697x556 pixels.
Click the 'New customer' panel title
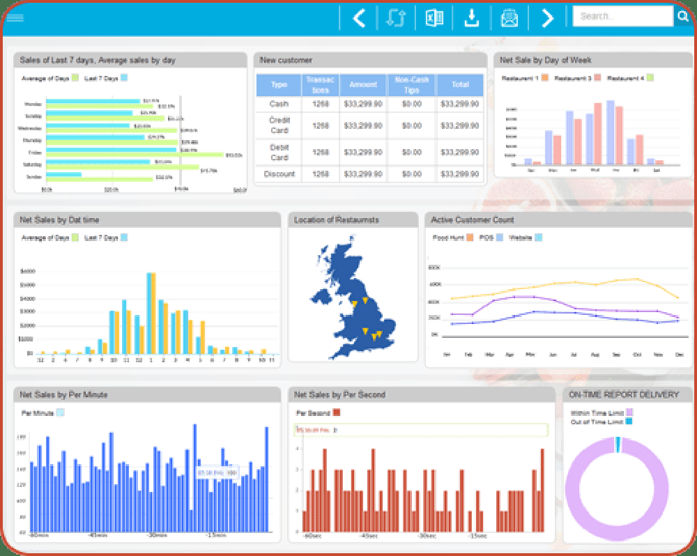click(286, 60)
